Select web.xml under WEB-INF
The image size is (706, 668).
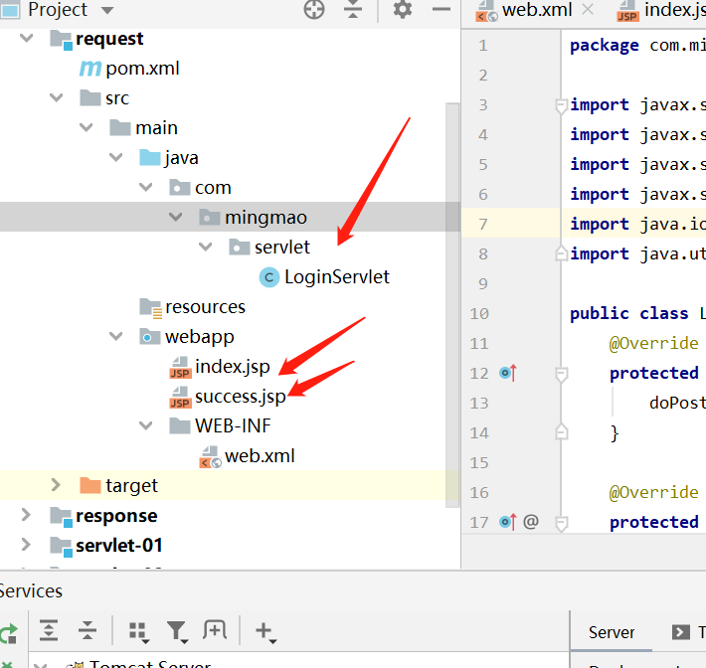[260, 456]
